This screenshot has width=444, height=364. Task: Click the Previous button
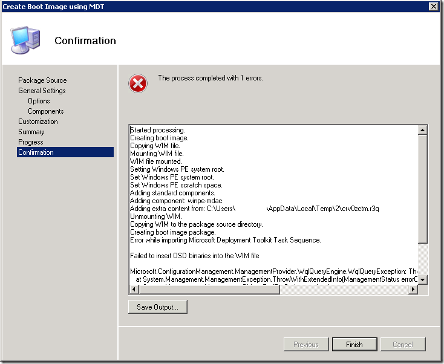coord(306,344)
